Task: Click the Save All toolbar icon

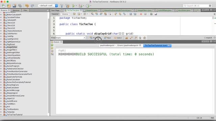Action: (20, 6)
